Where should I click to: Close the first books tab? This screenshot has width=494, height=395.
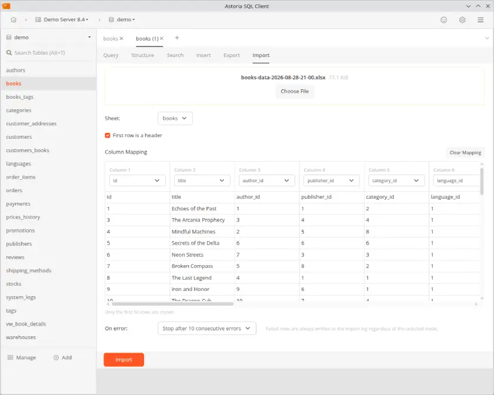coord(121,38)
